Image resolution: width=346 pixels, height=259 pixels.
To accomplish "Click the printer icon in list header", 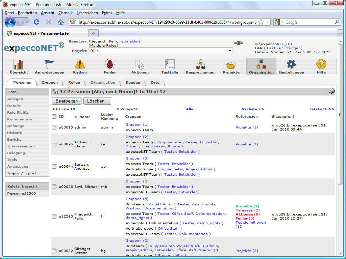I will pos(332,91).
